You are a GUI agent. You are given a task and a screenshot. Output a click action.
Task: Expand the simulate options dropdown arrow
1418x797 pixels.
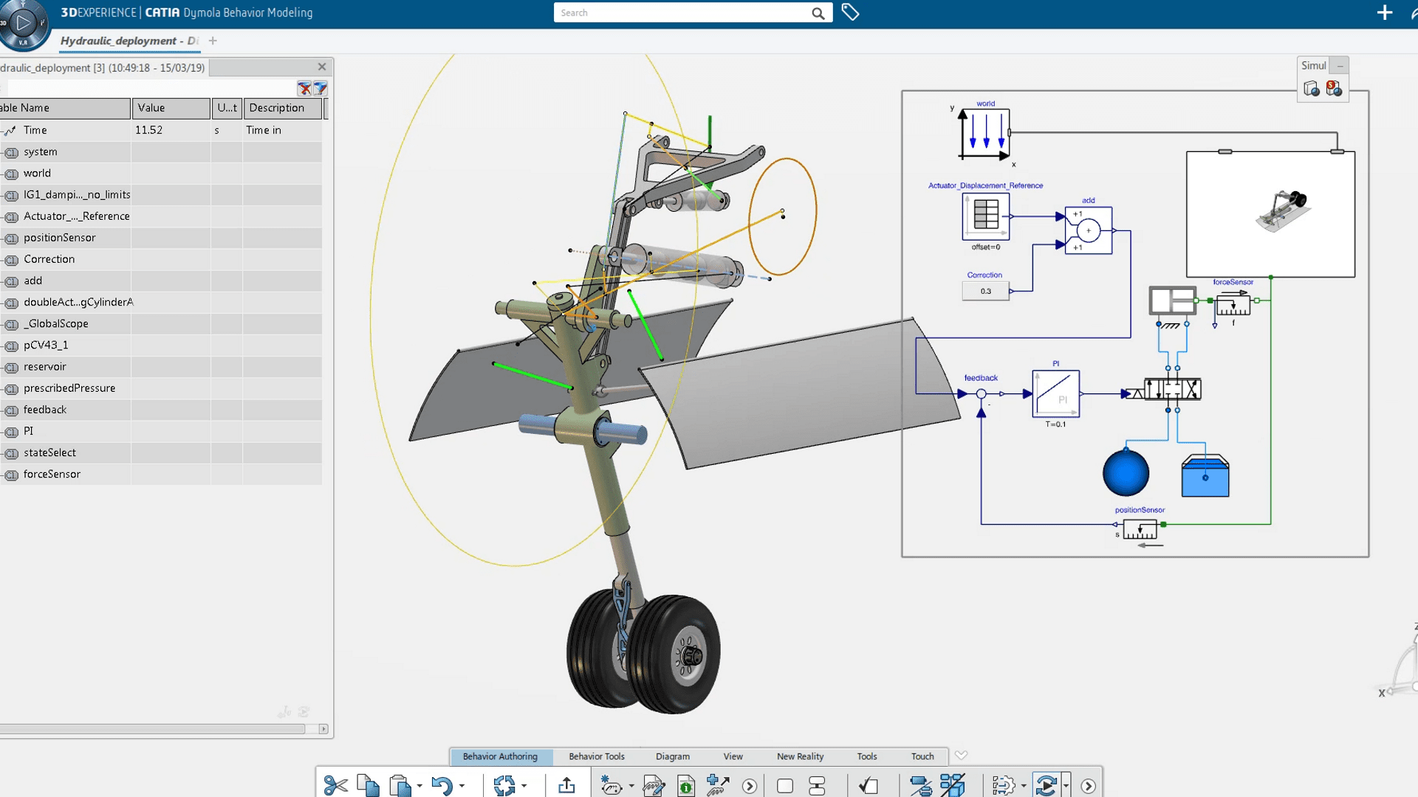[1066, 786]
